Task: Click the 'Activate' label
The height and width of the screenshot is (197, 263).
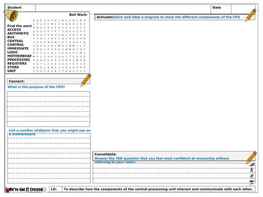Action: [104, 17]
